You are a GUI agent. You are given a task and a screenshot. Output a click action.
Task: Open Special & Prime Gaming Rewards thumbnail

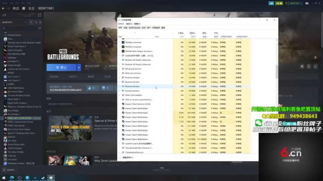[x=70, y=128]
